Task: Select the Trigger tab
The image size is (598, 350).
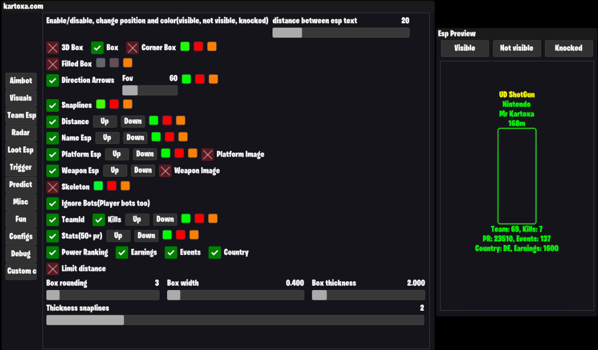Action: coord(21,167)
